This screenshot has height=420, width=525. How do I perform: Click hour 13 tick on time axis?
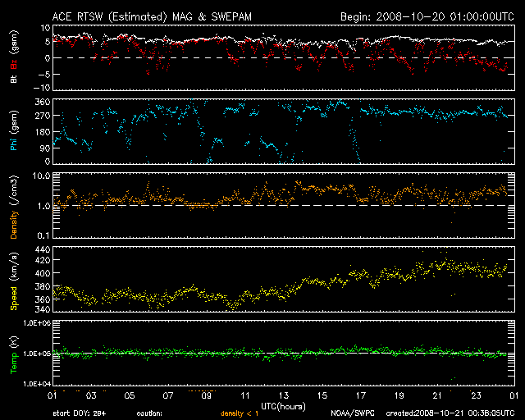click(284, 395)
